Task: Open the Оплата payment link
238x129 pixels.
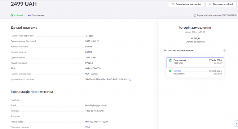Action: click(x=177, y=71)
